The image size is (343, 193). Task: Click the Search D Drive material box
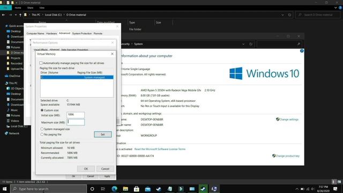click(318, 15)
